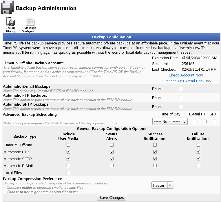The image size is (221, 202).
Task: Click the Save Changes button
Action: coord(112,197)
